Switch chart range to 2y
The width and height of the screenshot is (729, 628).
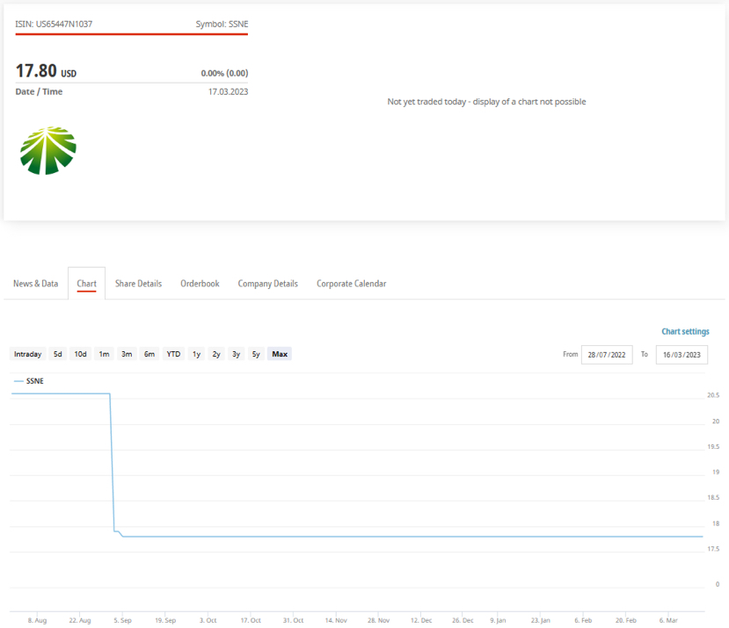pos(216,354)
